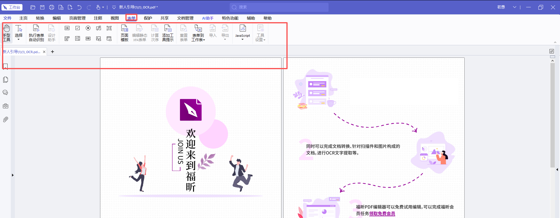
Task: Switch to the 注释 ribbon tab
Action: pos(98,18)
